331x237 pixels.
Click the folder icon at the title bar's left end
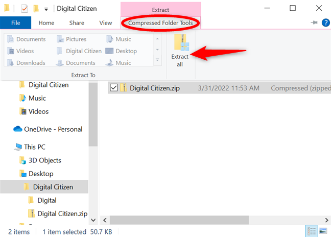7,8
